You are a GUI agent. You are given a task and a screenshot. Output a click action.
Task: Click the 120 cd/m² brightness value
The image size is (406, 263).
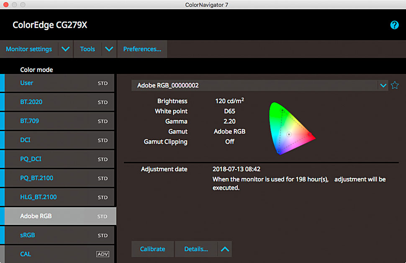coord(230,101)
